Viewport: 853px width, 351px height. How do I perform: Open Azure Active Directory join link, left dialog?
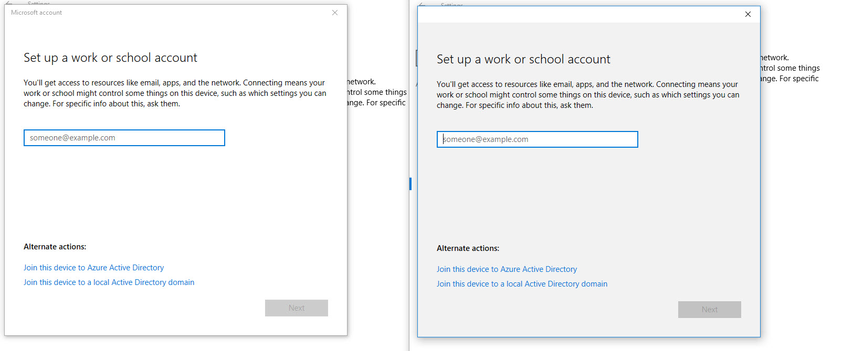pyautogui.click(x=93, y=268)
